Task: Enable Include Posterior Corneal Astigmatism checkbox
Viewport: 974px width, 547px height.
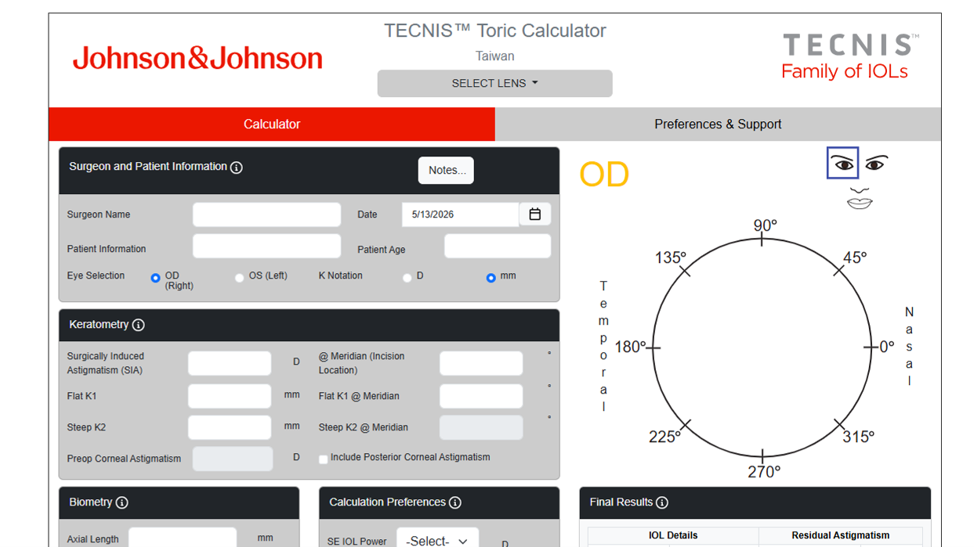Action: [x=323, y=459]
